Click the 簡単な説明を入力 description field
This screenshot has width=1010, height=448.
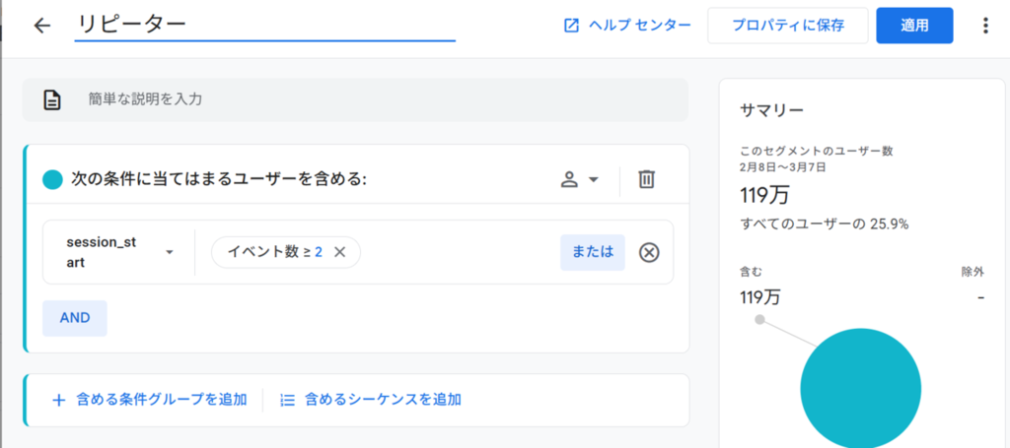[355, 99]
